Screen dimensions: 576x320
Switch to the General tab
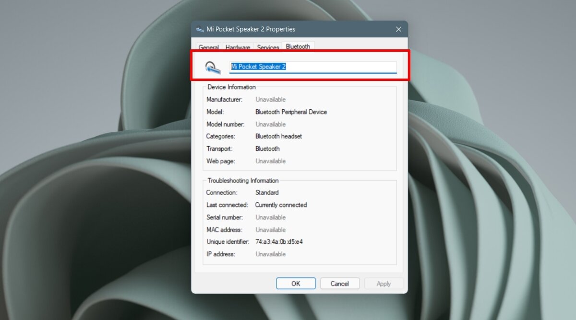pyautogui.click(x=209, y=47)
